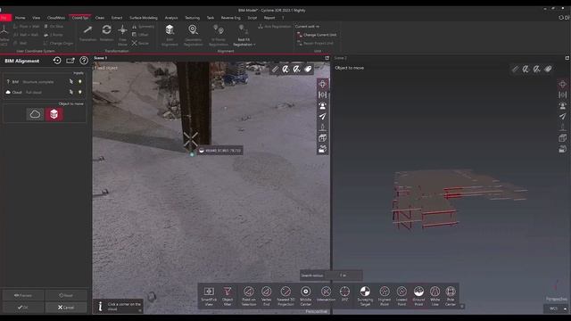Select the Rotation tool
This screenshot has height=321, width=571.
point(107,33)
